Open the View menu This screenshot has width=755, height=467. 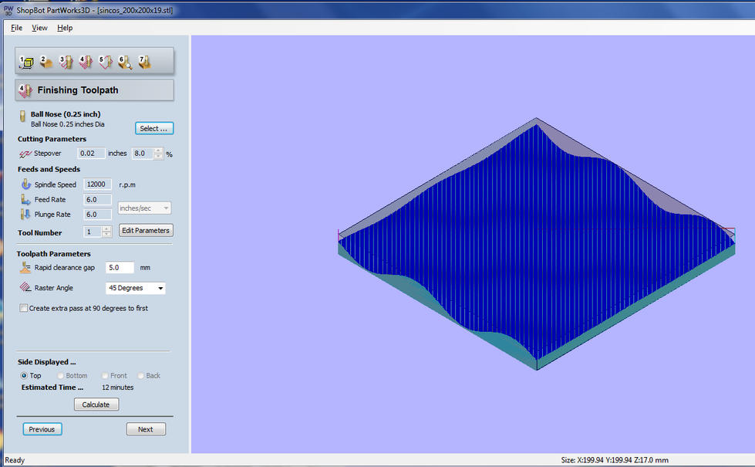tap(39, 28)
